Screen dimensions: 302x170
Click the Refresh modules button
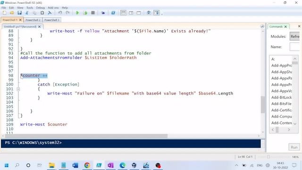point(294,36)
